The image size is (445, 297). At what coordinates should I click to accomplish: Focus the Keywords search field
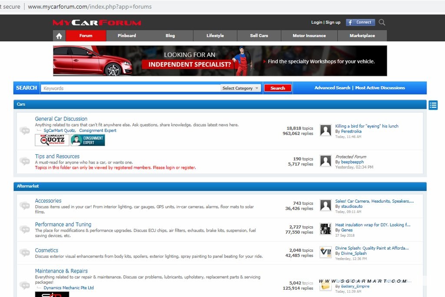pyautogui.click(x=130, y=88)
